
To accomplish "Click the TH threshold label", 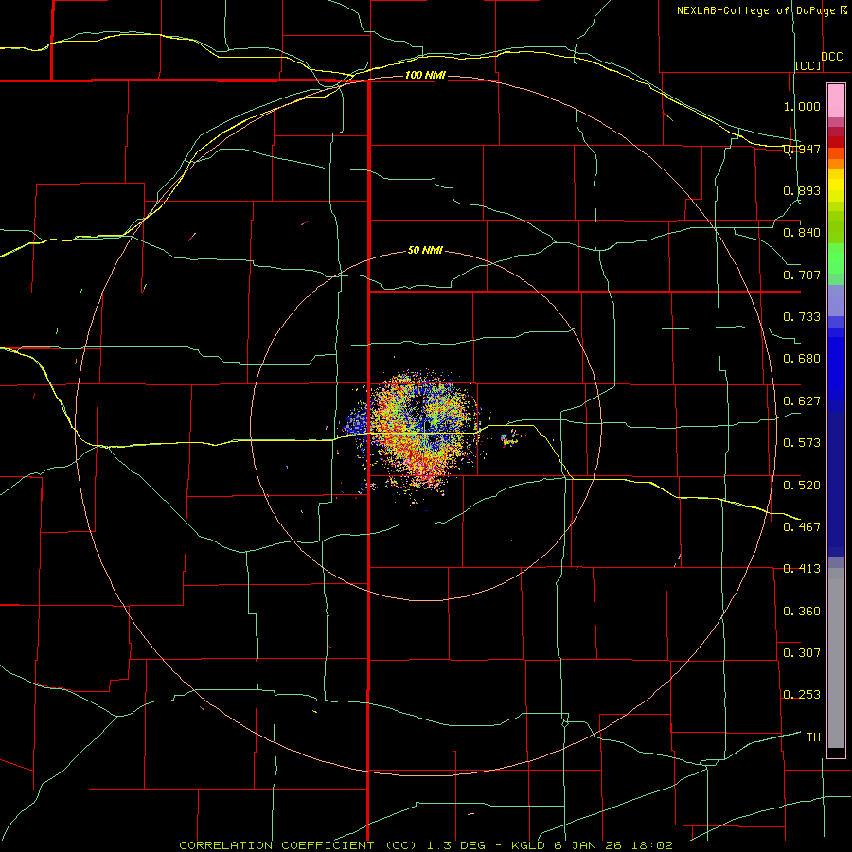I will point(813,737).
